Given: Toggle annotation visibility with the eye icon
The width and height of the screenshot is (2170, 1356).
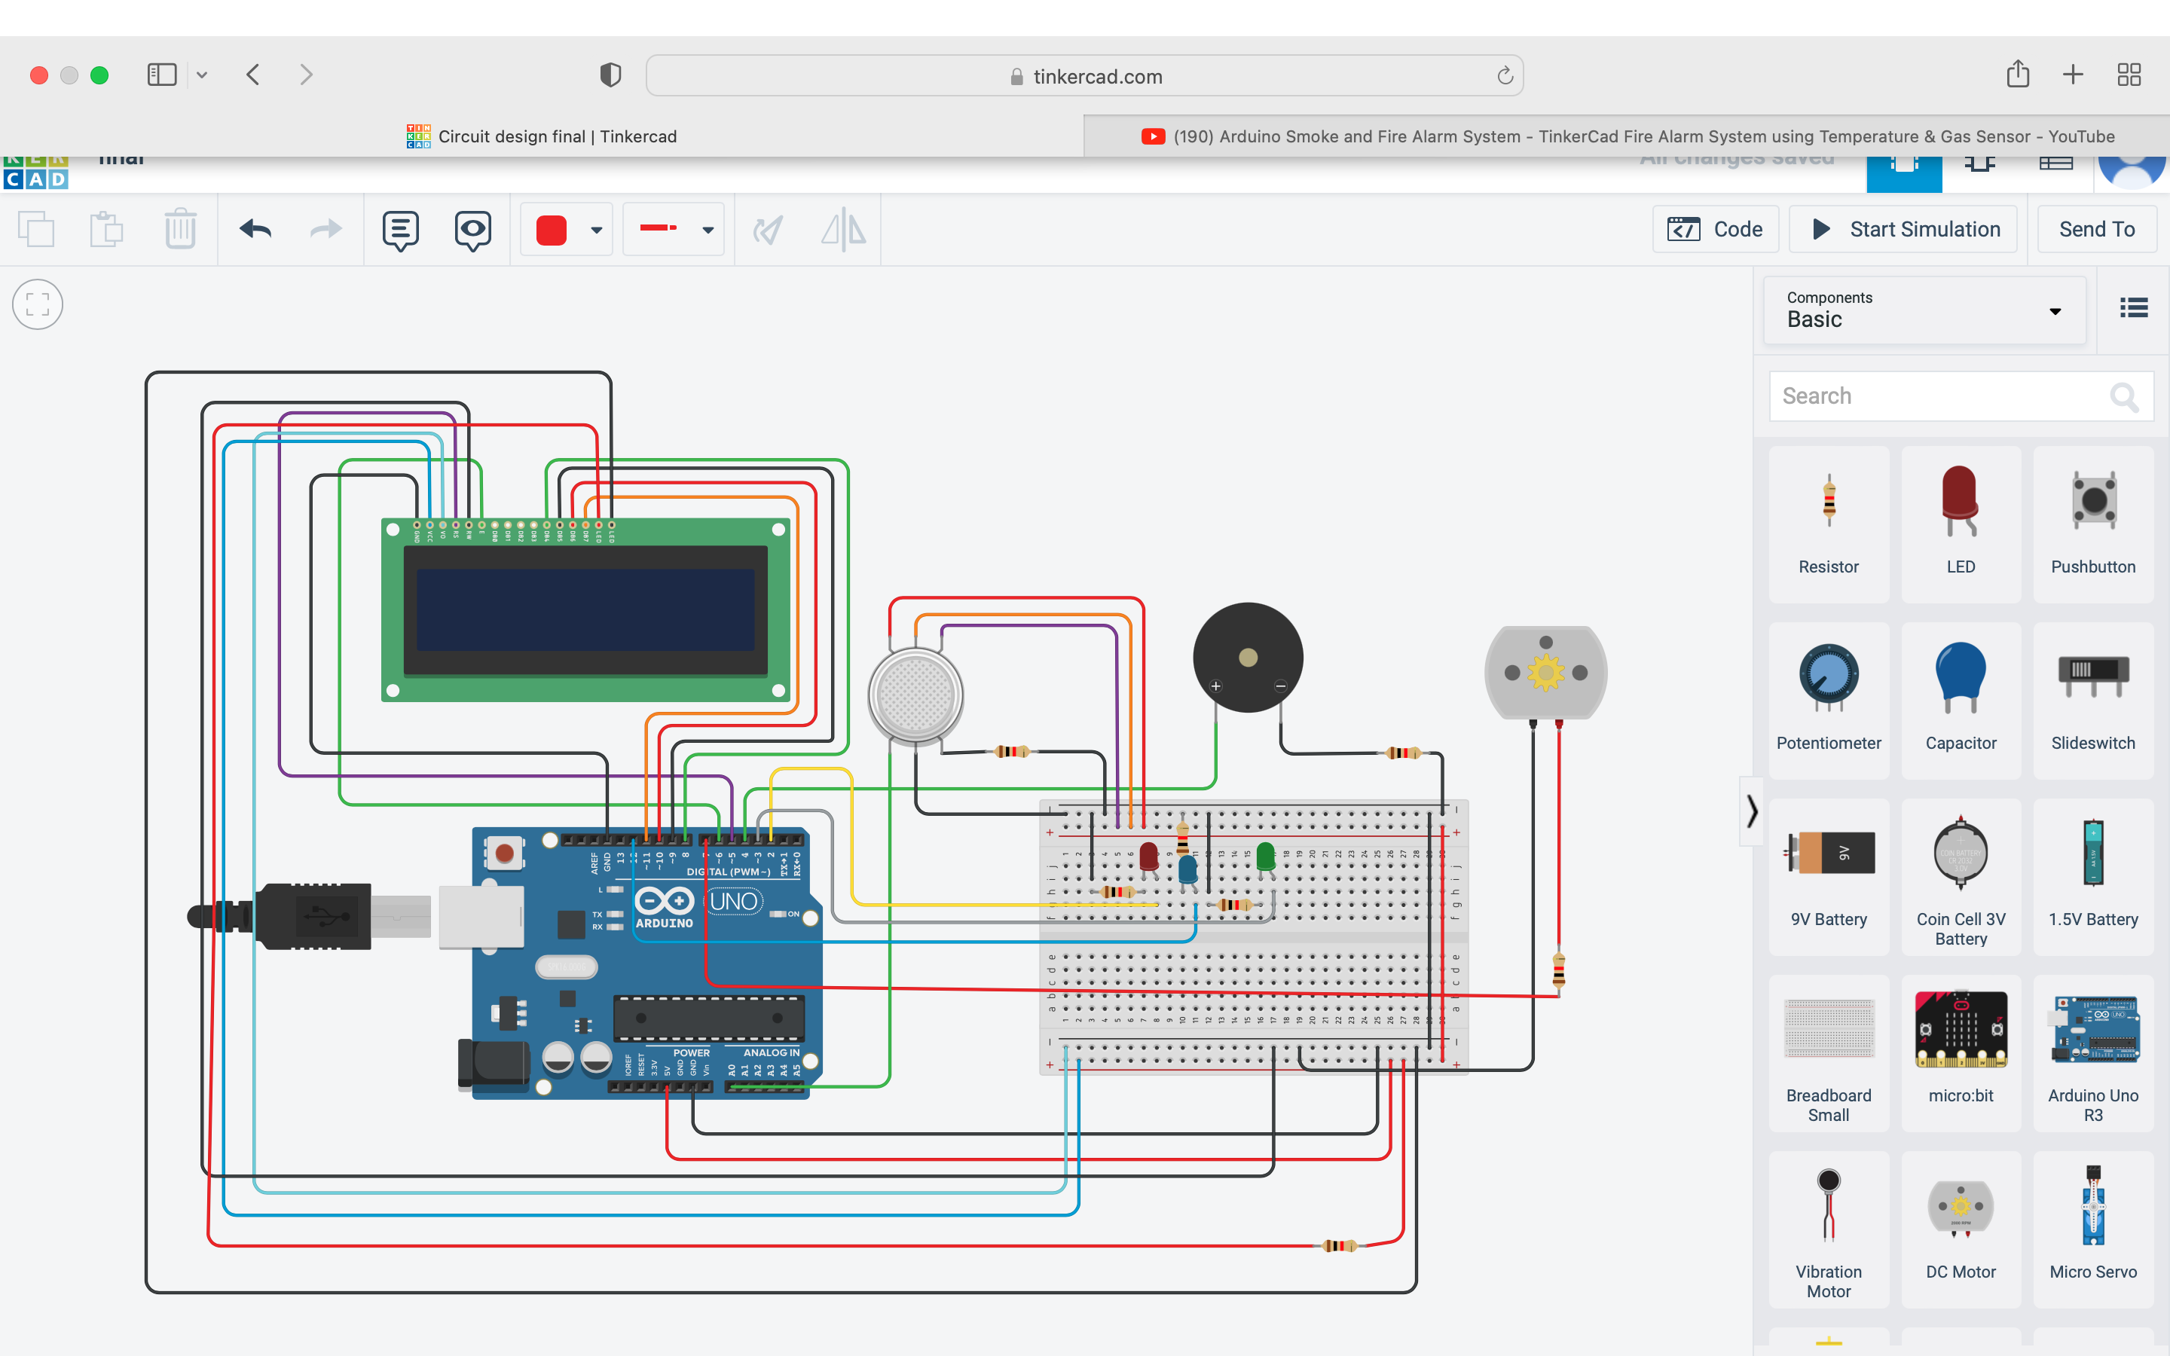Looking at the screenshot, I should tap(472, 229).
